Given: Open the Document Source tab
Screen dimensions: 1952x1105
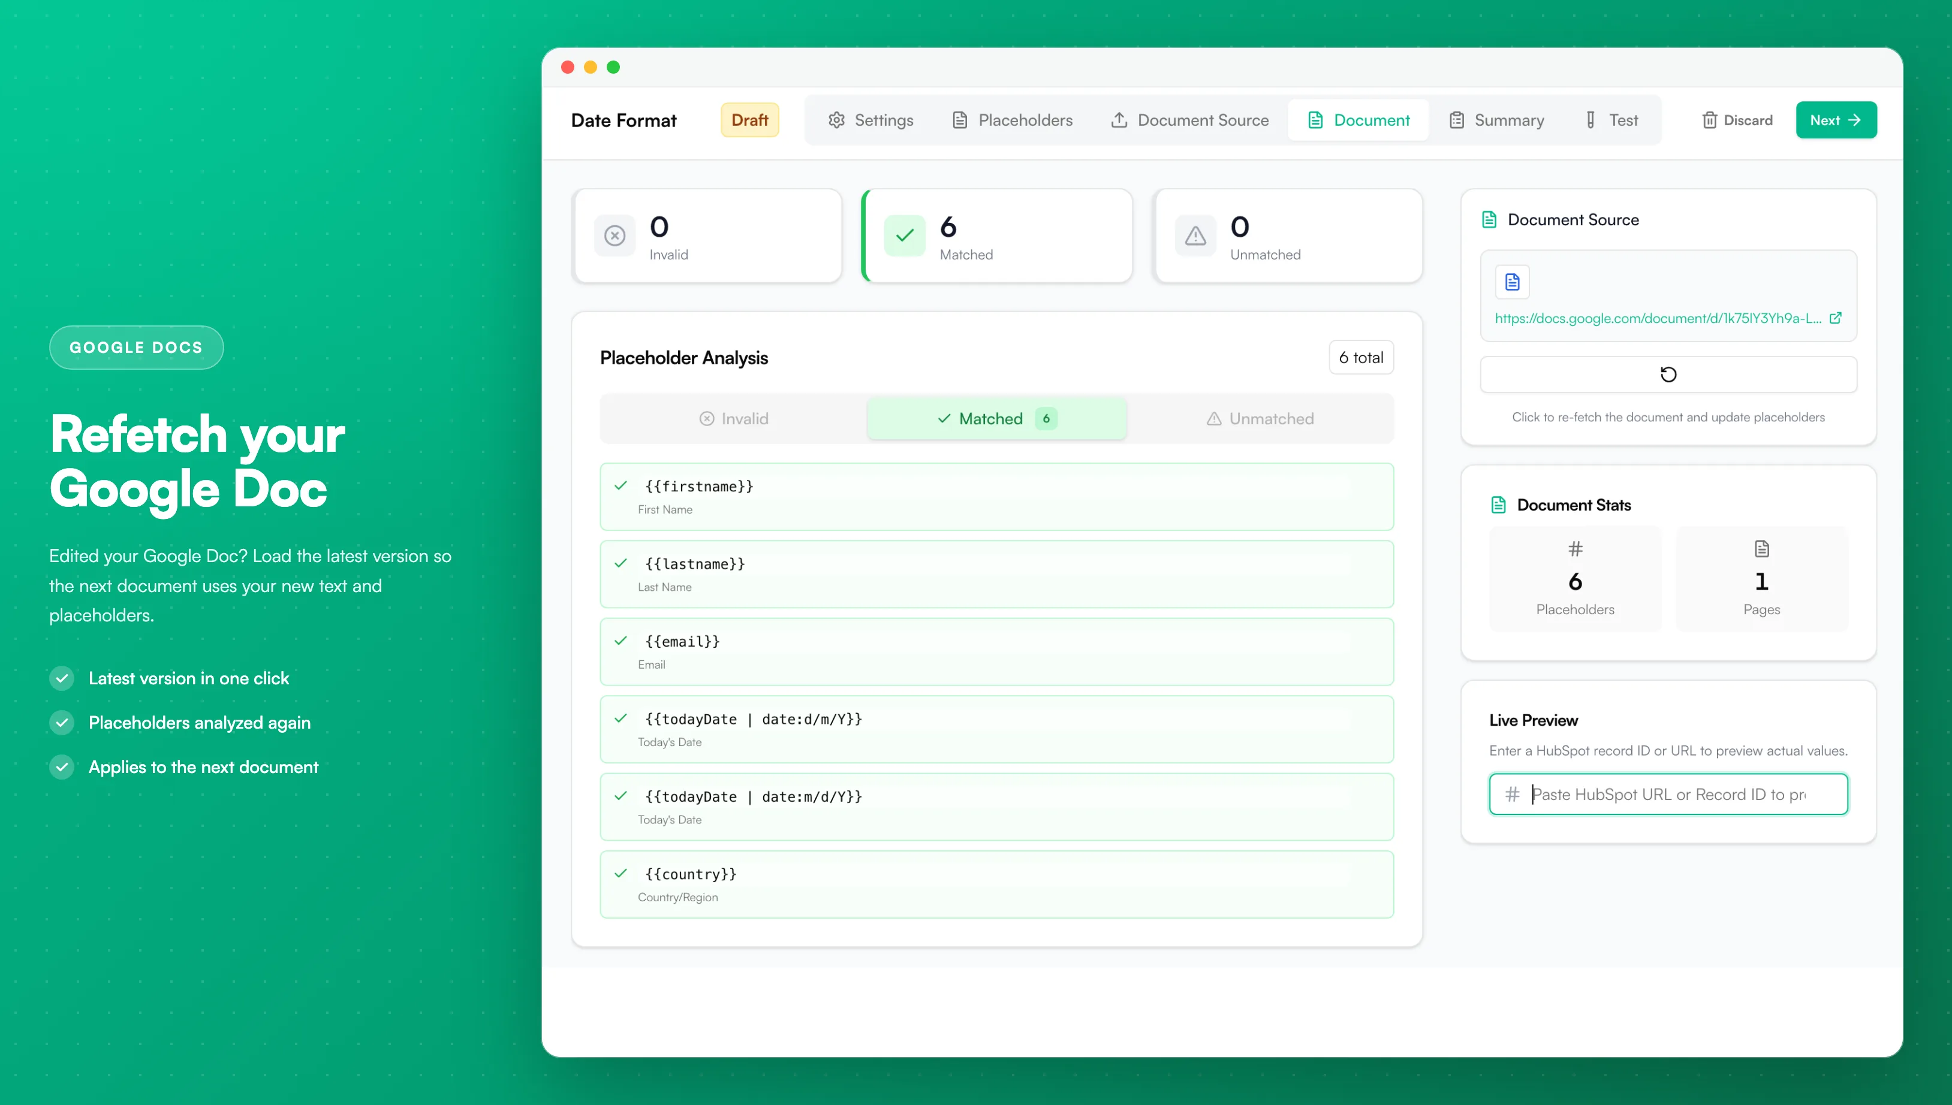Looking at the screenshot, I should 1189,120.
